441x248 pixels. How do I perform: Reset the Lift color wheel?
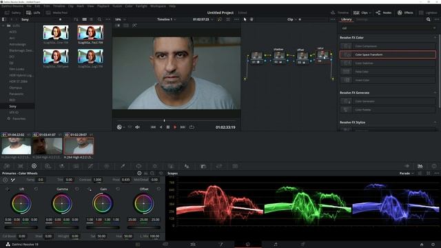point(36,189)
